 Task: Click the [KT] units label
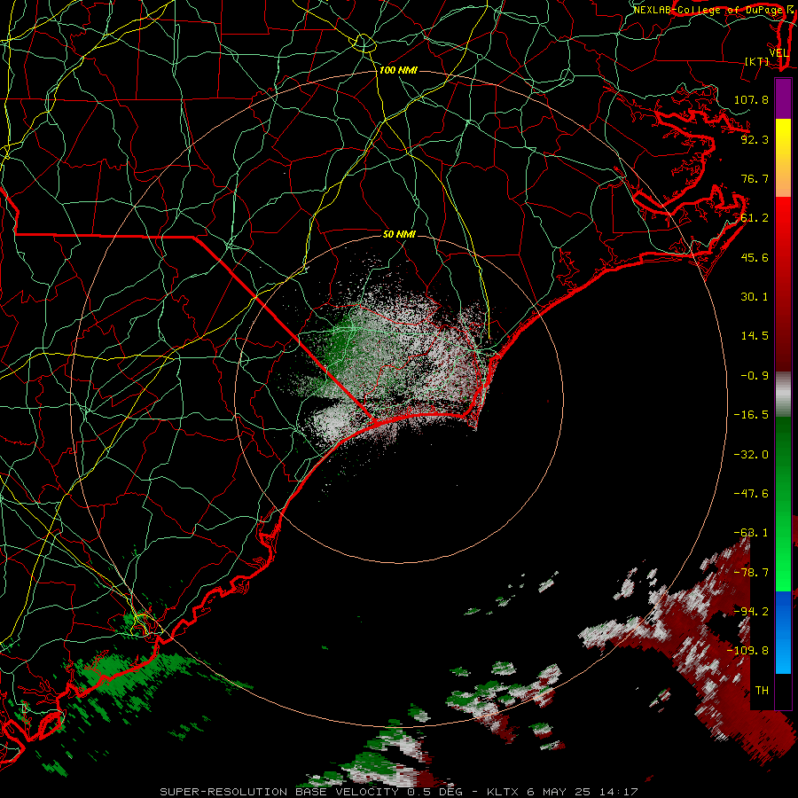point(757,61)
